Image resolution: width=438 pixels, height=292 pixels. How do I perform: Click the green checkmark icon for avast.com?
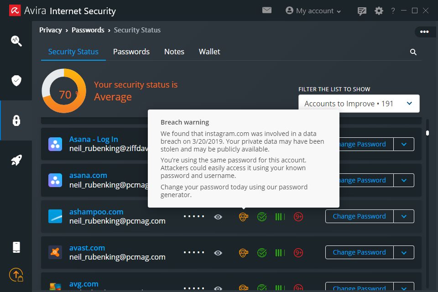point(262,253)
